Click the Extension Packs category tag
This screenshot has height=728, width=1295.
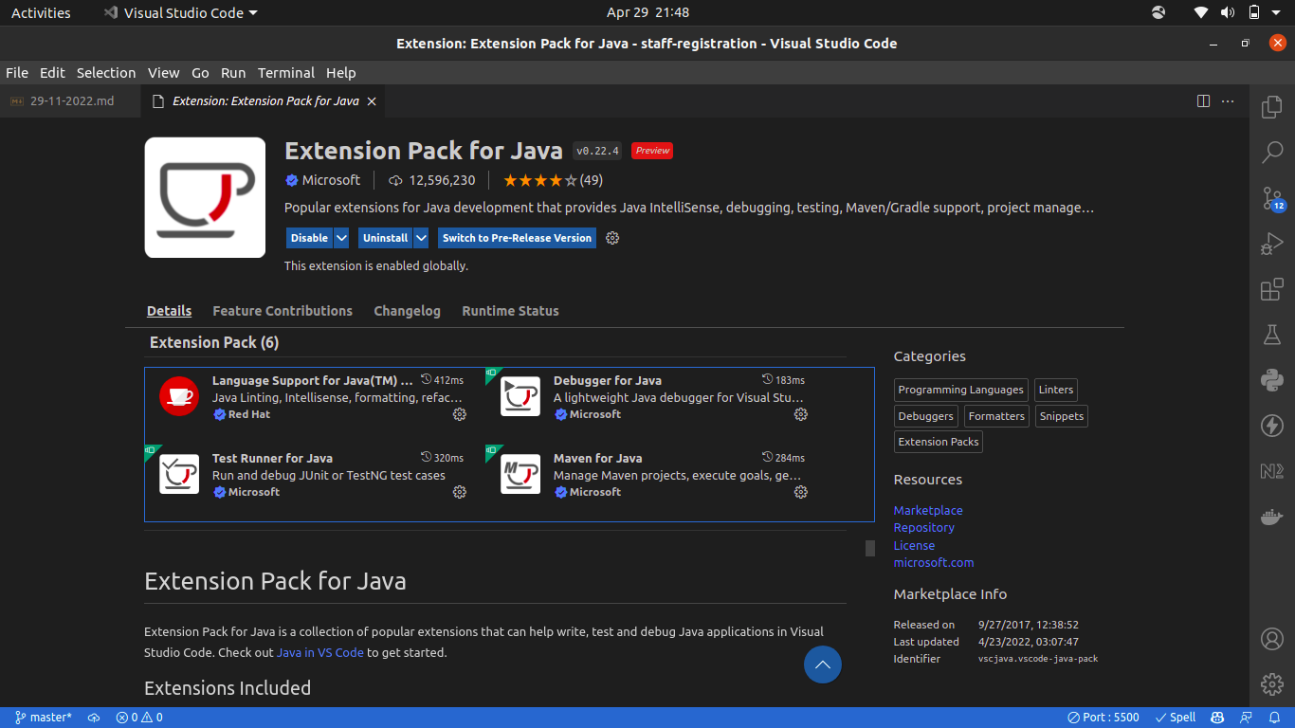click(x=939, y=442)
